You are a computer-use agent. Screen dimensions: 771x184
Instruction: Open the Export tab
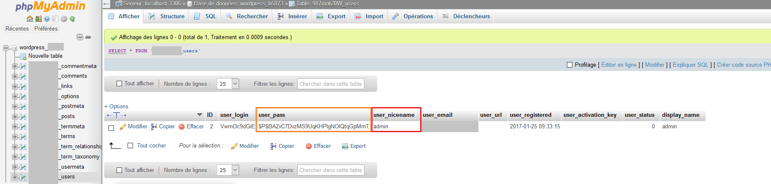tap(331, 16)
